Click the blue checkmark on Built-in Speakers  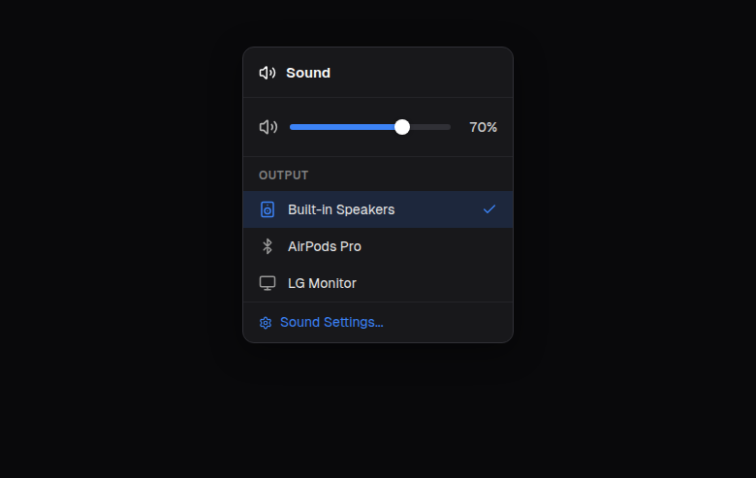point(489,209)
